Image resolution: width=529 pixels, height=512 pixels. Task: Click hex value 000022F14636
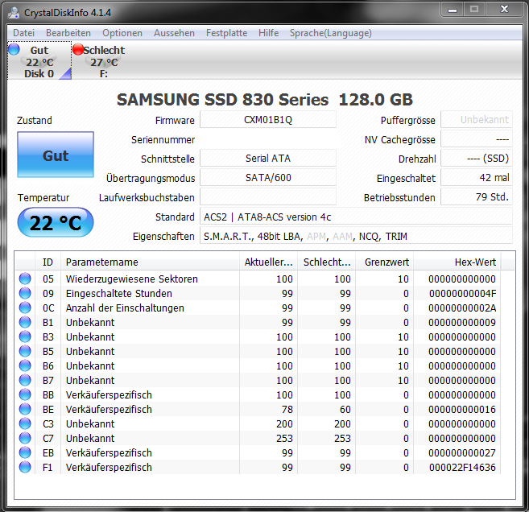click(x=462, y=468)
